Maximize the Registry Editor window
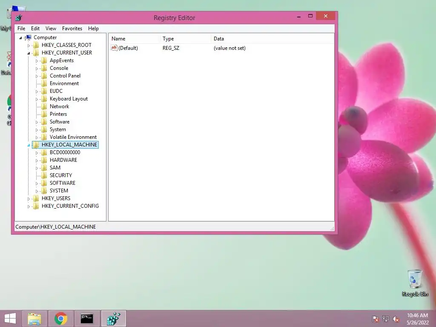The image size is (436, 327). tap(310, 16)
